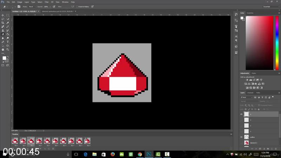Viewport: 281px width, 158px height.
Task: Toggle the pixel layer filter icon
Action: [x=255, y=97]
